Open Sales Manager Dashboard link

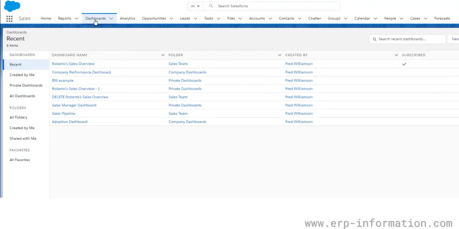(74, 105)
